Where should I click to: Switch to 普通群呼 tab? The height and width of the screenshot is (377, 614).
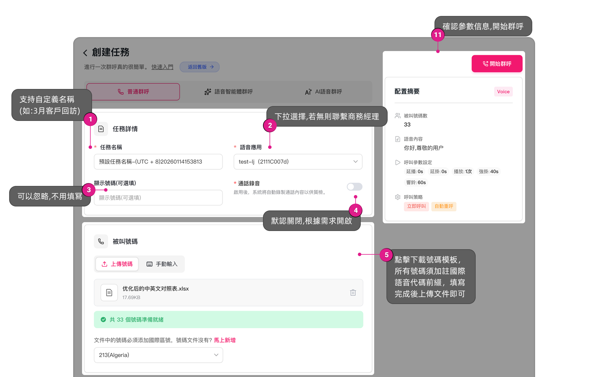click(133, 92)
